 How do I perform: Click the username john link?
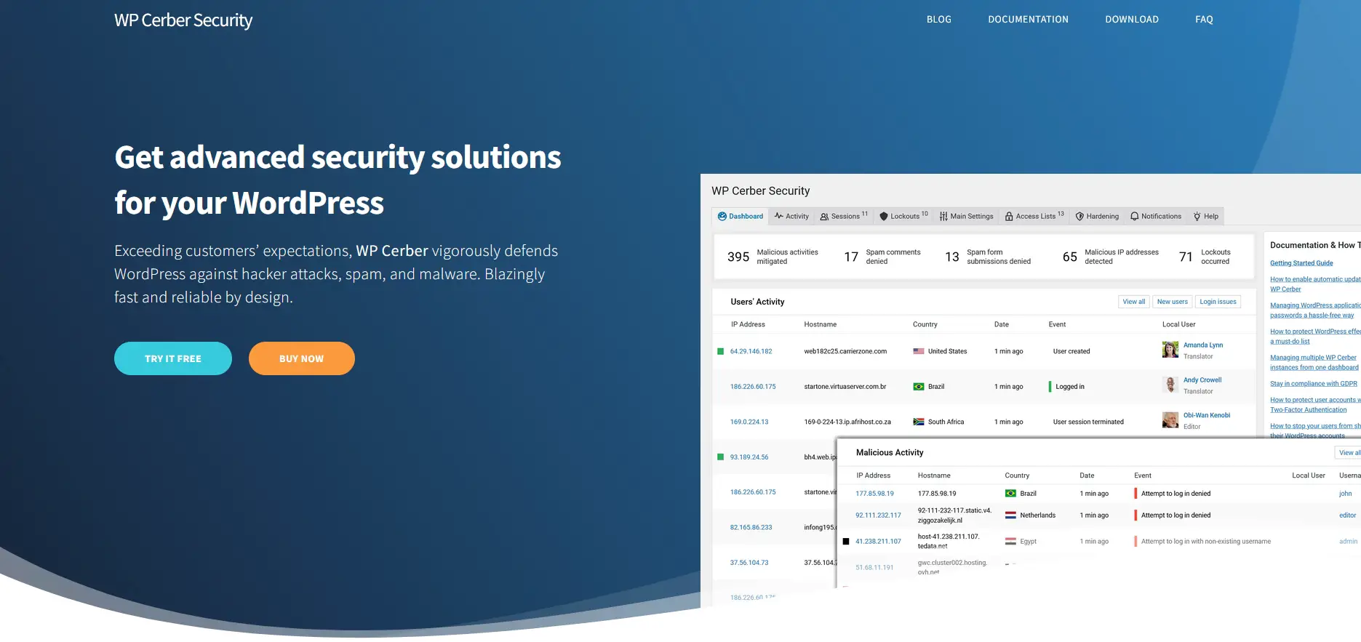pyautogui.click(x=1345, y=494)
